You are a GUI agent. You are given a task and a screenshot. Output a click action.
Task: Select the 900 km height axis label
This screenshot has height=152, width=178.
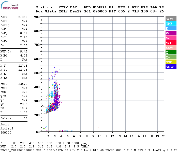tap(37, 17)
